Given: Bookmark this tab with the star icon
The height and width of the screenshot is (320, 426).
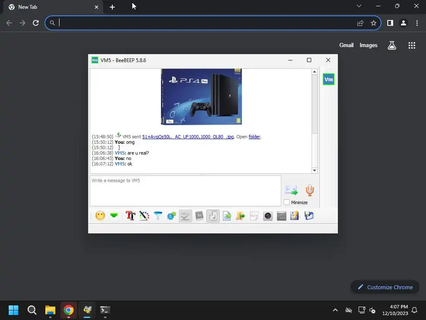Looking at the screenshot, I should click(x=374, y=23).
